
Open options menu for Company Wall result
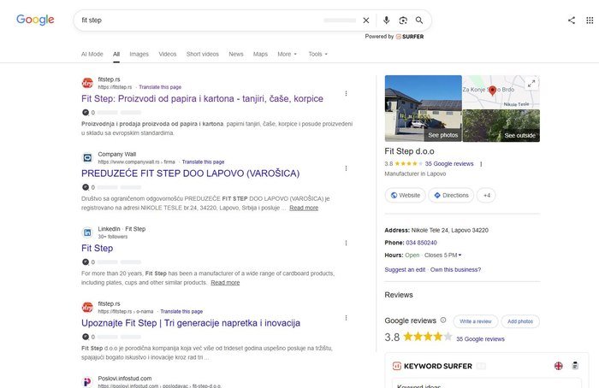pos(346,168)
